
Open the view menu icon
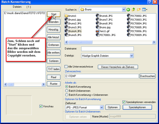[145, 9]
